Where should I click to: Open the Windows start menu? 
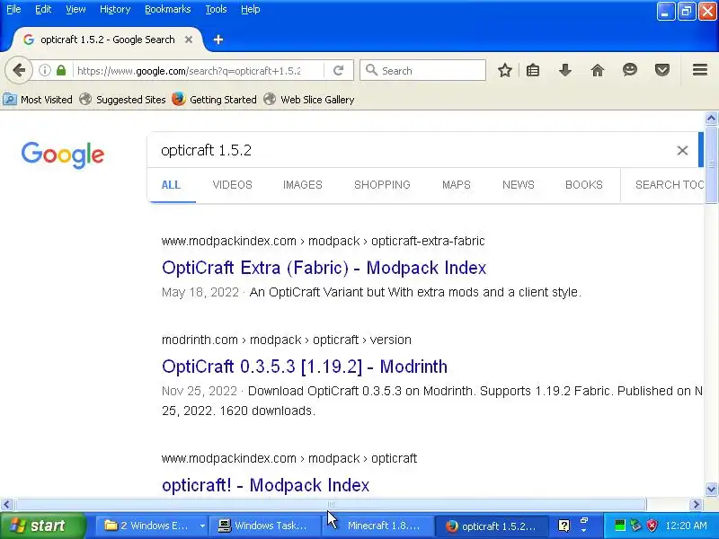[x=43, y=526]
